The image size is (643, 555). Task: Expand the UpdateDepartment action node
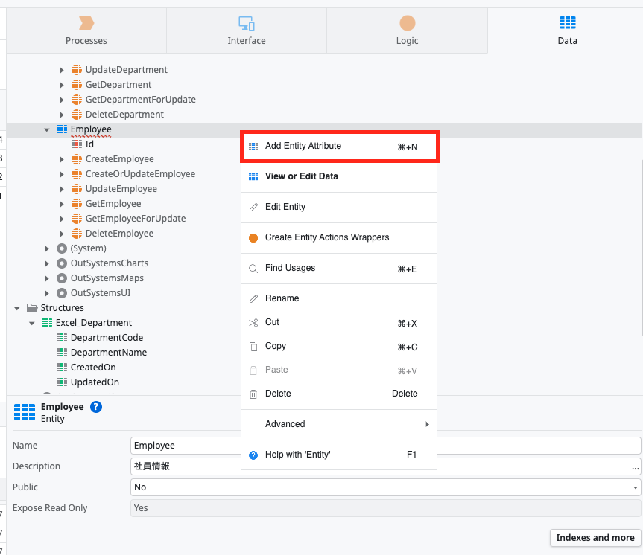[x=62, y=70]
